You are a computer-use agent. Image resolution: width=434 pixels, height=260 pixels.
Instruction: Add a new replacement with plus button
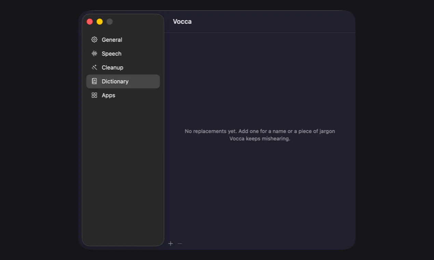[171, 244]
